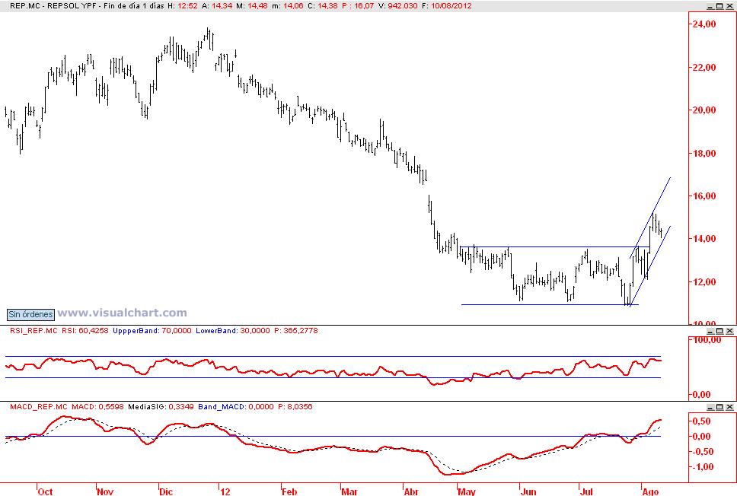Click the 'RSI_REP.MC' indicator label
Screen dimensions: 737x496
[x=33, y=331]
